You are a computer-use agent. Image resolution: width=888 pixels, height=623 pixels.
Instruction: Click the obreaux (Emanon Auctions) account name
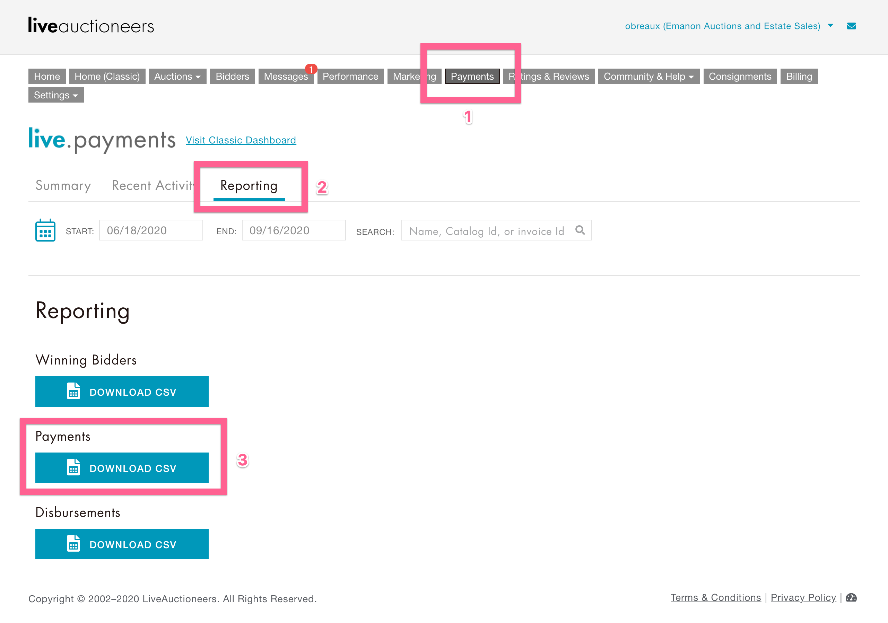click(x=722, y=26)
